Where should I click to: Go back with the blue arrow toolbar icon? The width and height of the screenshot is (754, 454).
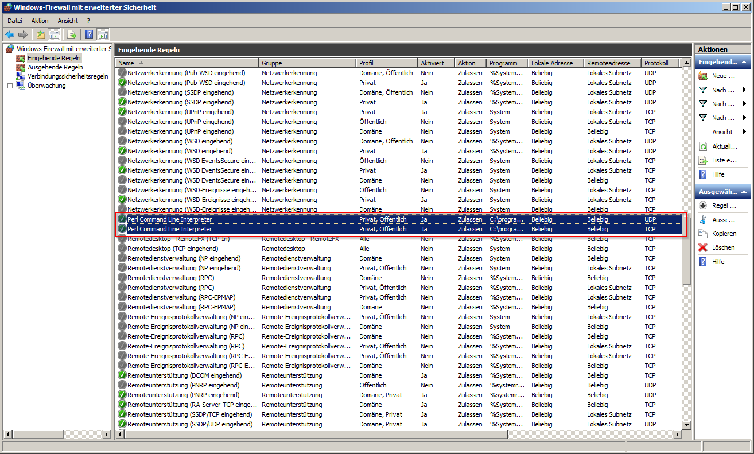click(10, 34)
